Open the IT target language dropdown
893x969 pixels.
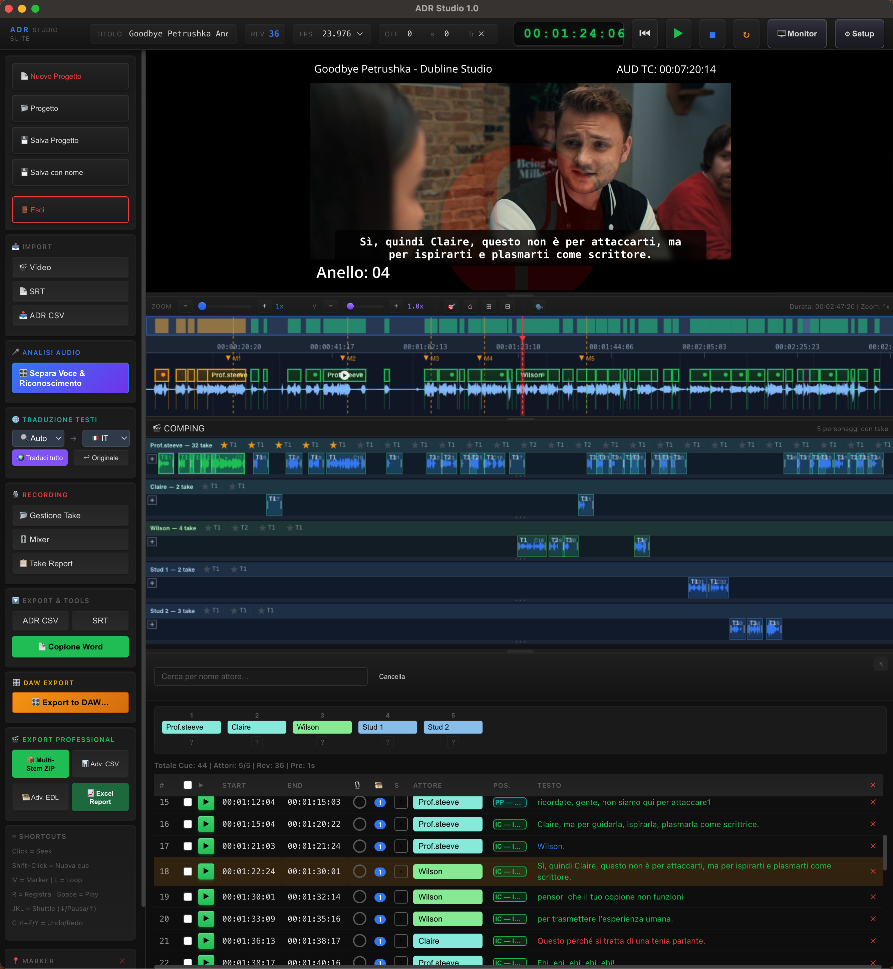click(x=106, y=438)
